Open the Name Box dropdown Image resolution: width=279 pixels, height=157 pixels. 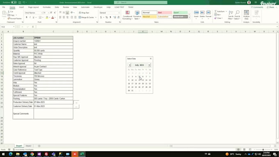tap(14, 27)
